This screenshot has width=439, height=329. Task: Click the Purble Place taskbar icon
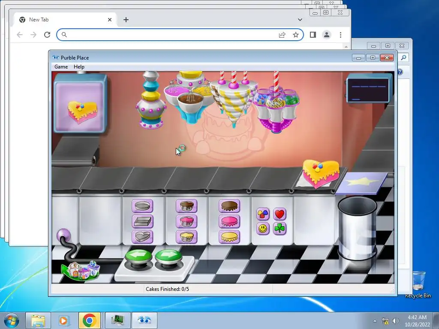click(x=144, y=320)
